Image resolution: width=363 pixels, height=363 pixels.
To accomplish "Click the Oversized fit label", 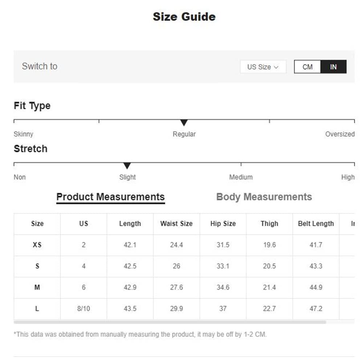I will 339,134.
